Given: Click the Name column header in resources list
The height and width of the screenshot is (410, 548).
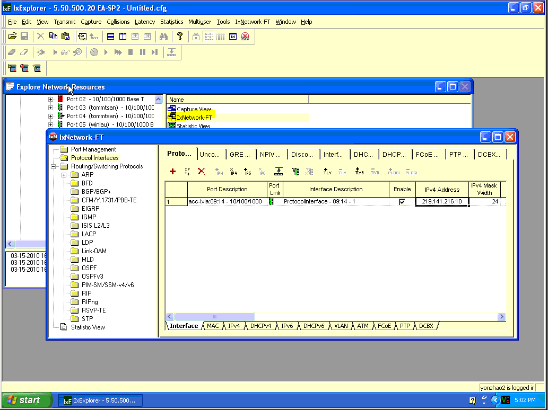Looking at the screenshot, I should (x=238, y=100).
